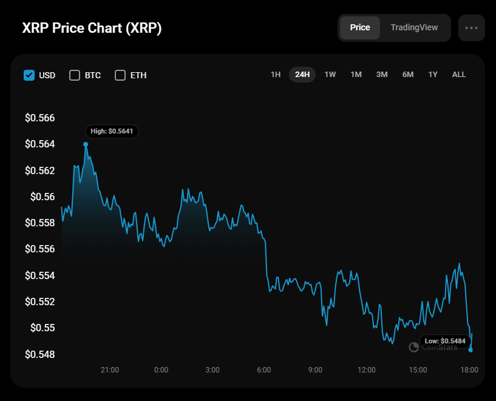Show ALL time price history

pos(459,75)
